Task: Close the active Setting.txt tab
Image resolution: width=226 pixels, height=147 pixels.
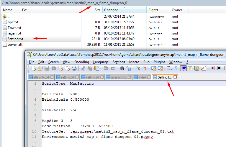Action: (x=175, y=77)
